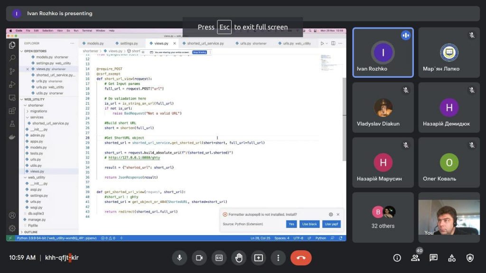
Task: Mute the microphone in the call bar
Action: tap(179, 258)
